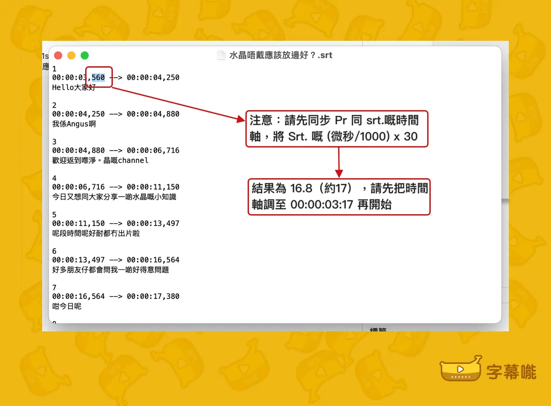Place cursor in the Hello大家好 subtitle line
Image resolution: width=551 pixels, height=406 pixels.
point(74,87)
